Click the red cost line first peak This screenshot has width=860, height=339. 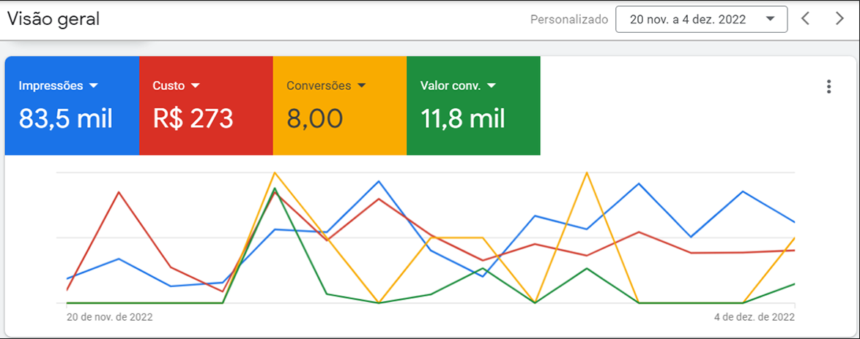pyautogui.click(x=119, y=192)
